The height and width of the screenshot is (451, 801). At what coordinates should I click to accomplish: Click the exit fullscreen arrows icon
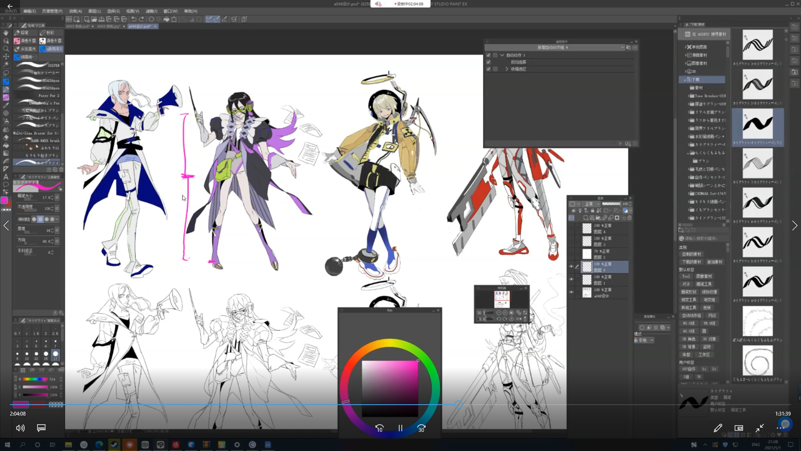click(760, 428)
